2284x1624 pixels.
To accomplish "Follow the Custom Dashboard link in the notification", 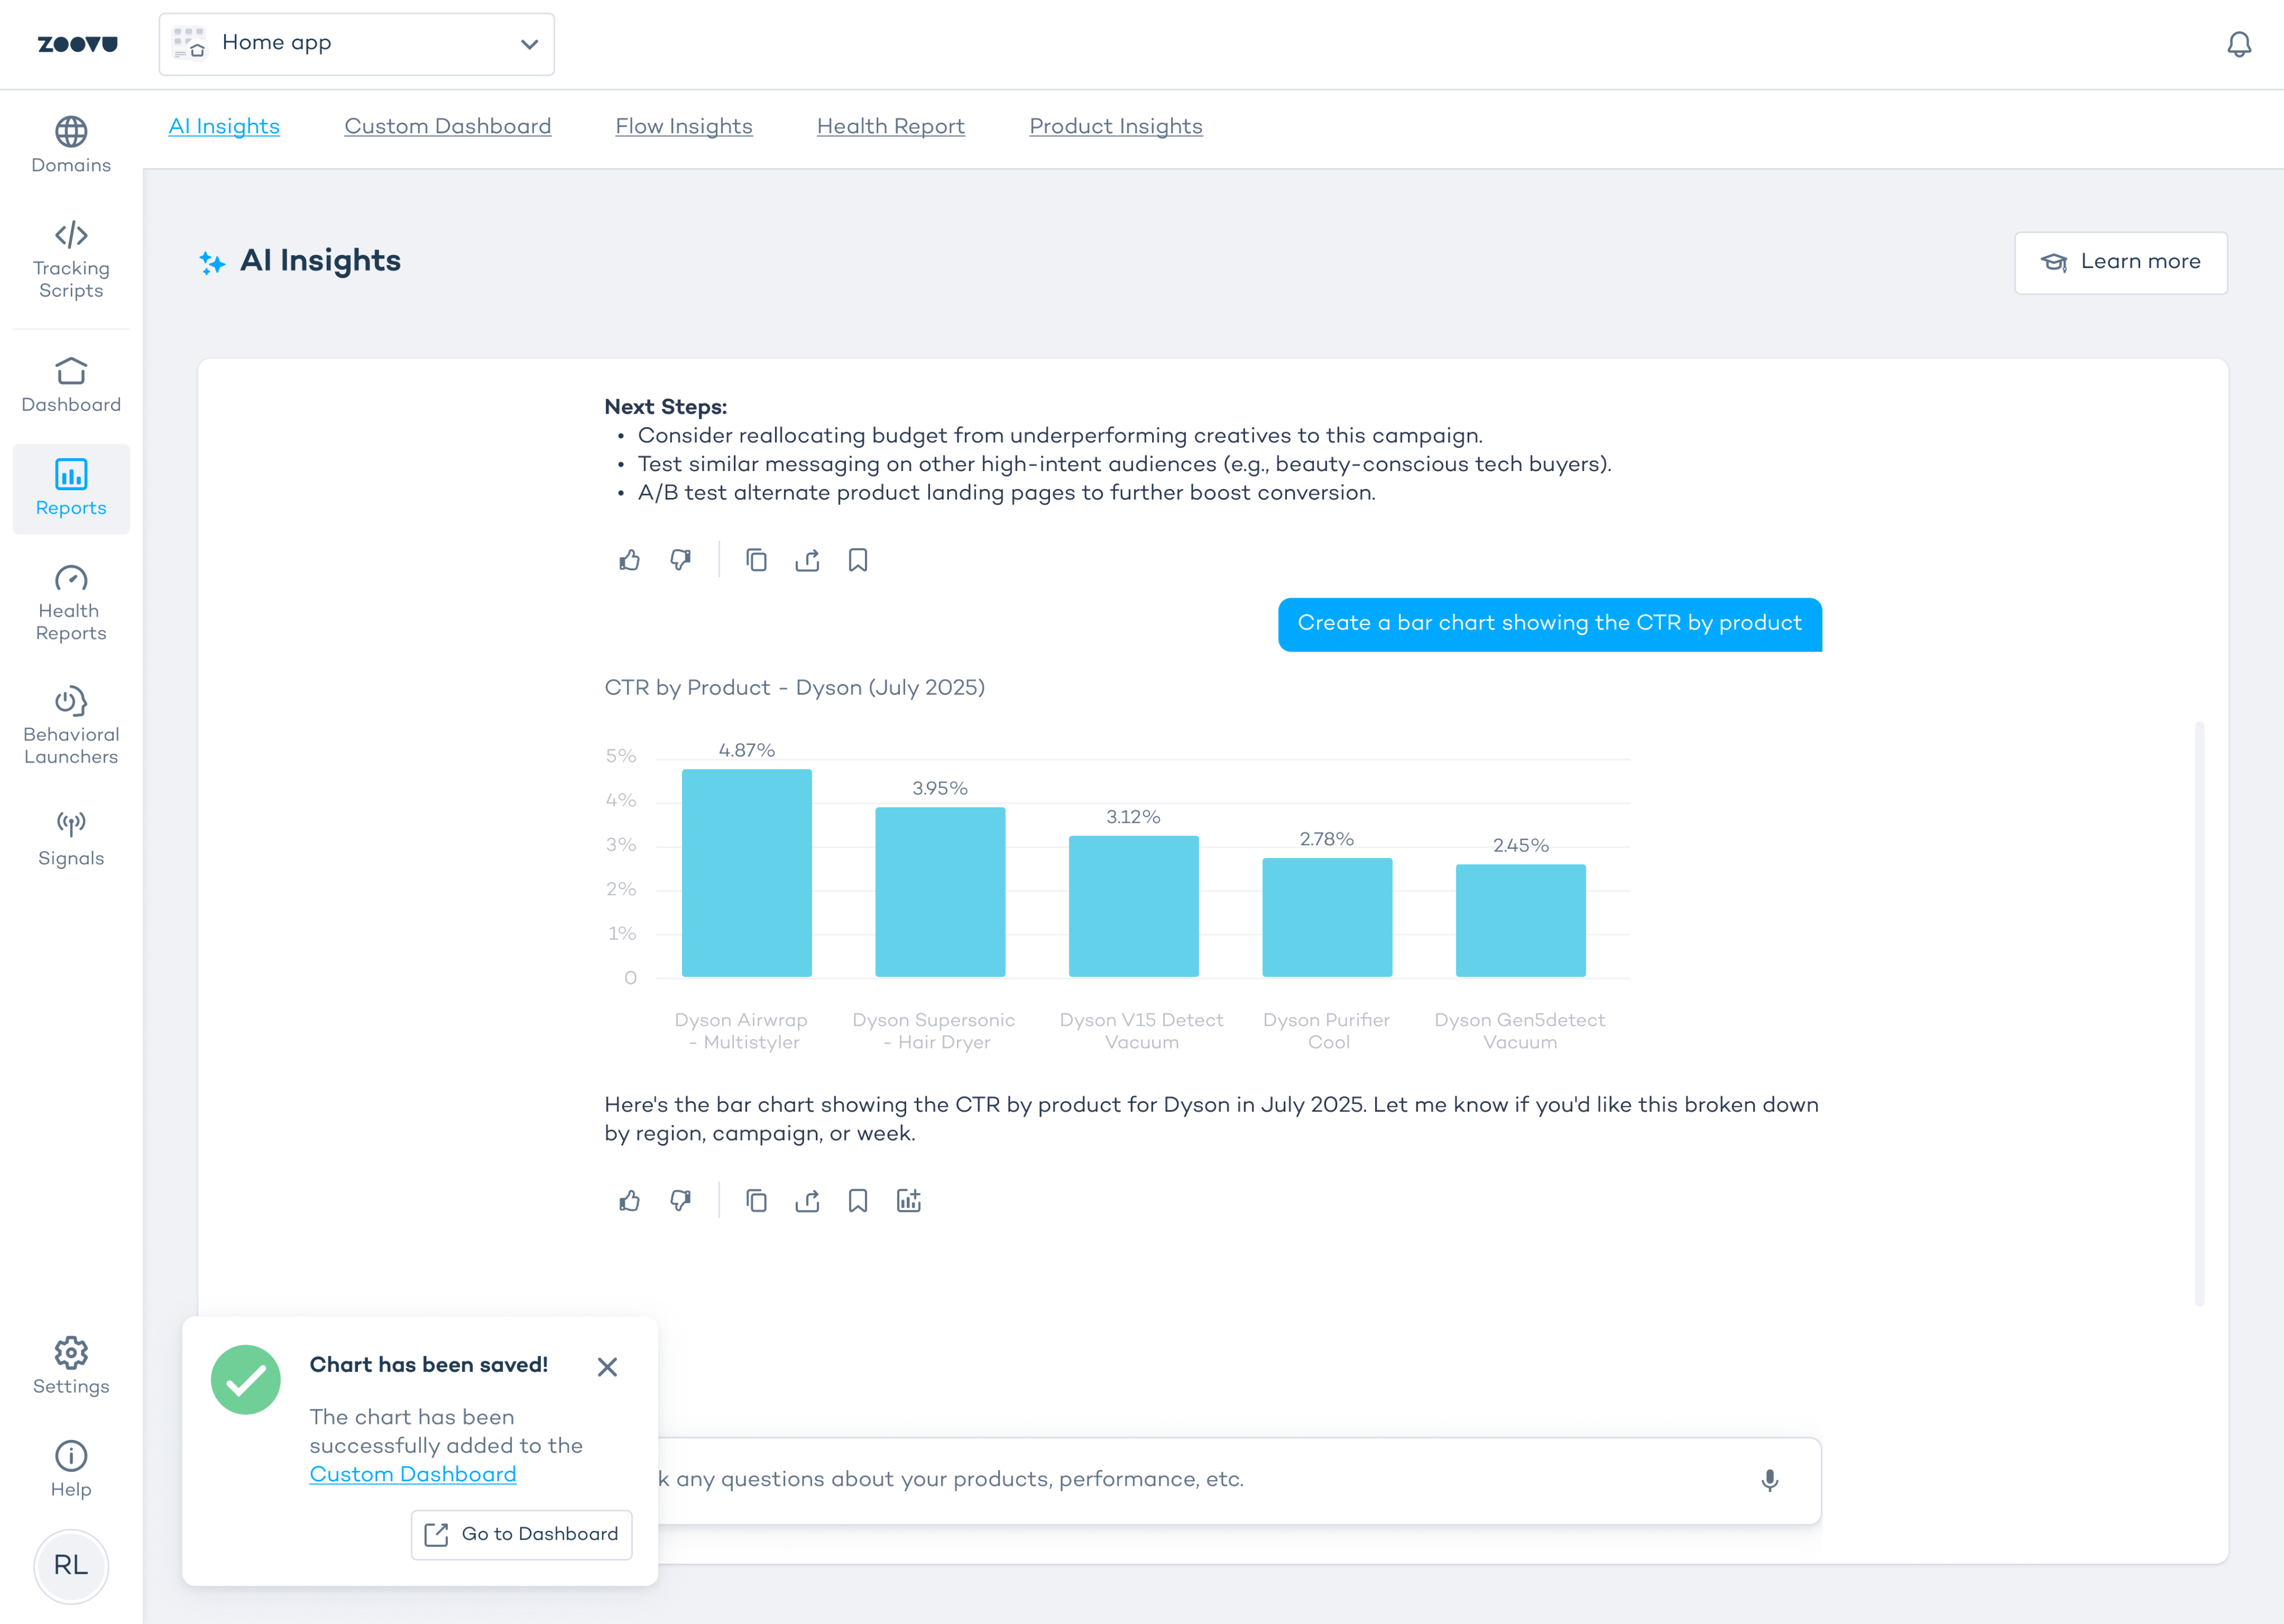I will pos(412,1474).
